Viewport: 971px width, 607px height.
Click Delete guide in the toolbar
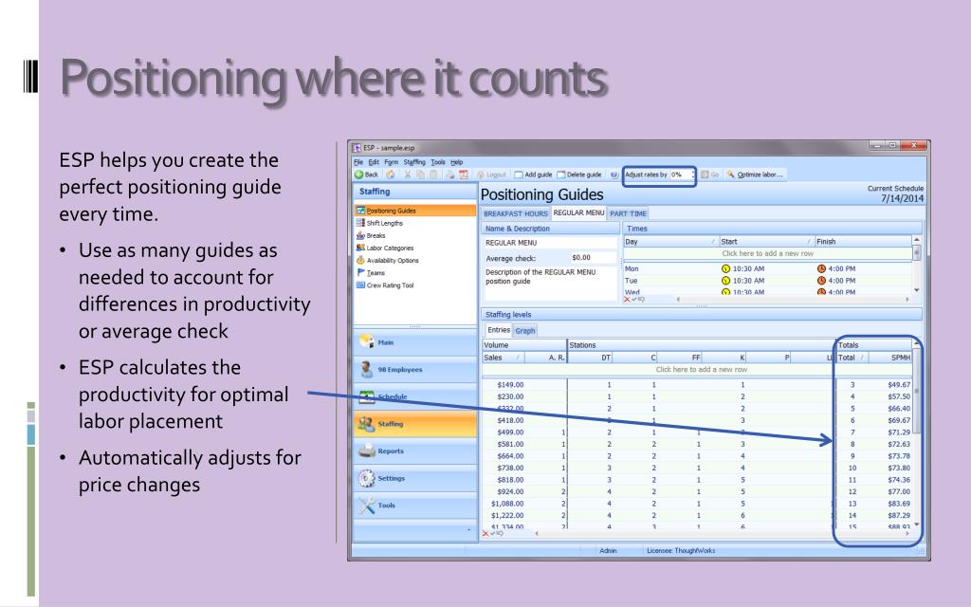tap(579, 175)
